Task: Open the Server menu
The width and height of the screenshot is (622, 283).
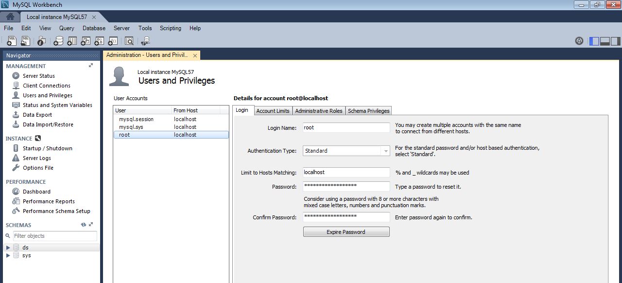Action: 122,28
